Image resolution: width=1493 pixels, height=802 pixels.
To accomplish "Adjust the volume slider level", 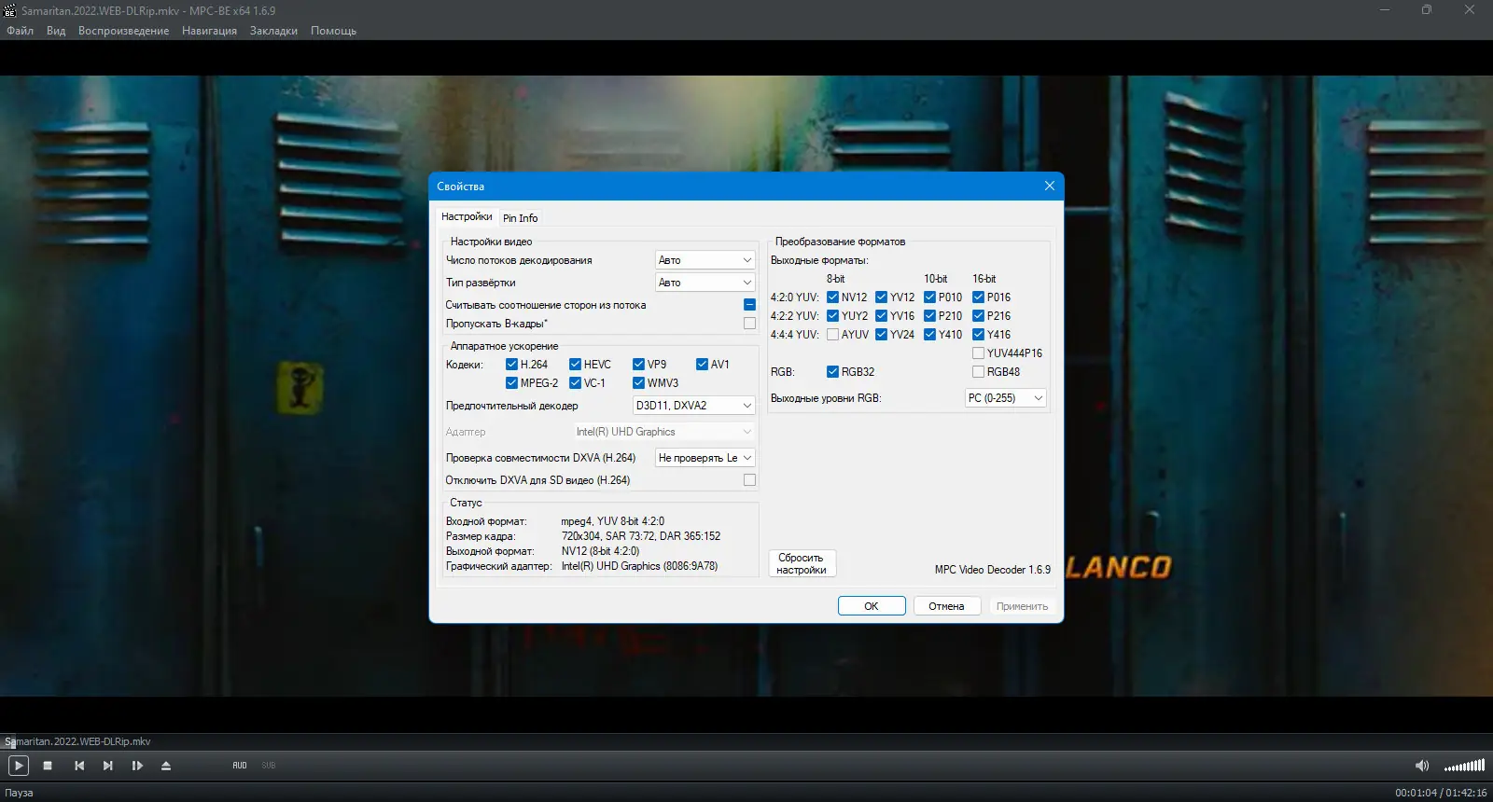I will [x=1464, y=766].
